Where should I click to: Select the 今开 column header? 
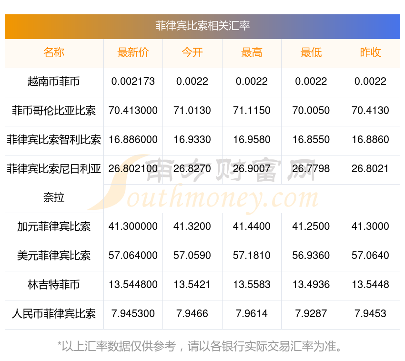(x=192, y=52)
